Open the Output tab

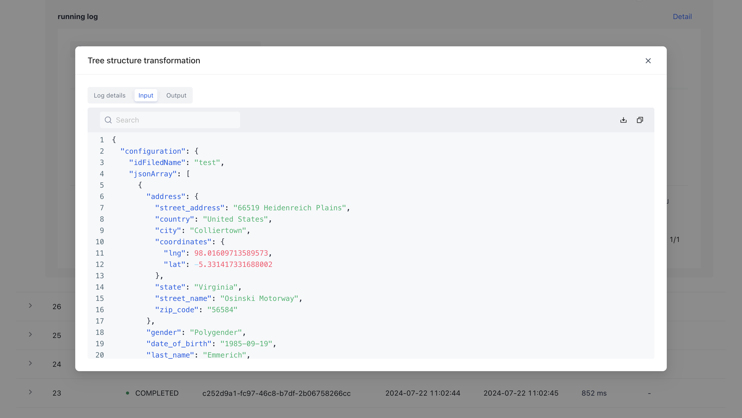coord(176,95)
